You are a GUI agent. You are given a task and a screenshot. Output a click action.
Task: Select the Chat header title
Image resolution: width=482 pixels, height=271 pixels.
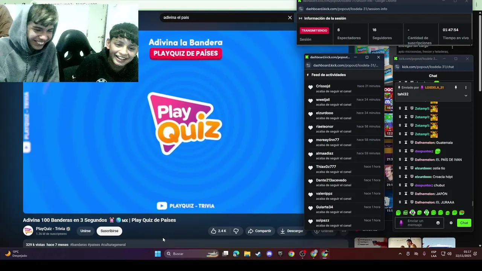click(433, 76)
